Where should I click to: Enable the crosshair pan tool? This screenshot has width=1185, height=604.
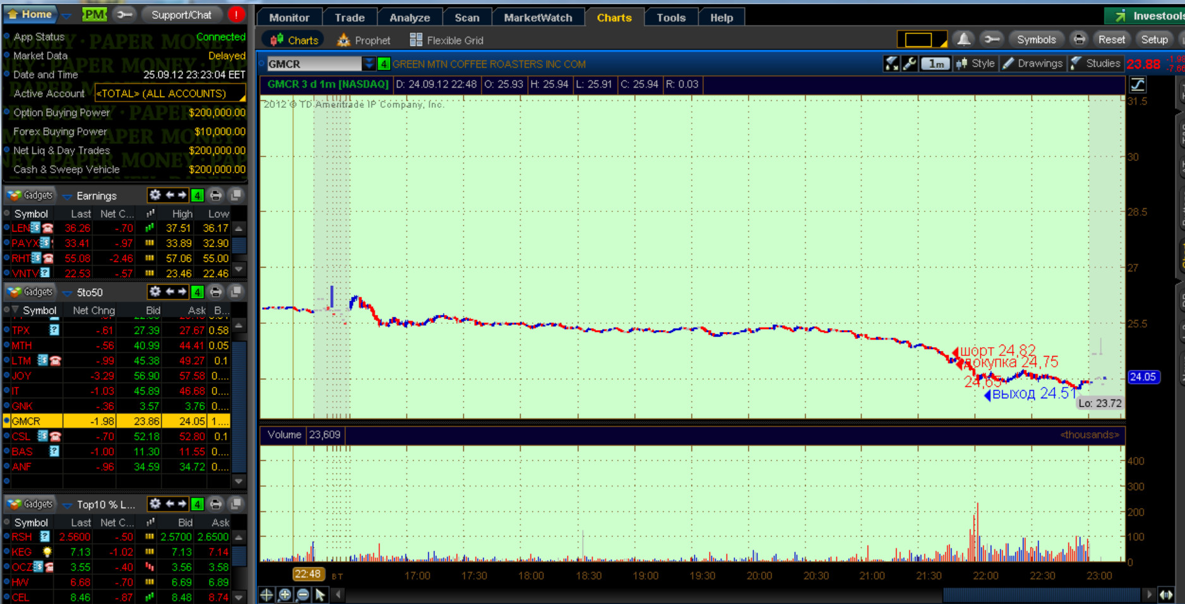[x=266, y=595]
